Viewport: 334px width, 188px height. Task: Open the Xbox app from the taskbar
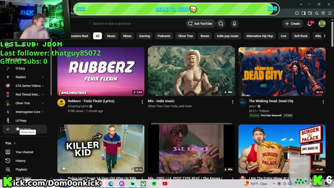coord(143,184)
